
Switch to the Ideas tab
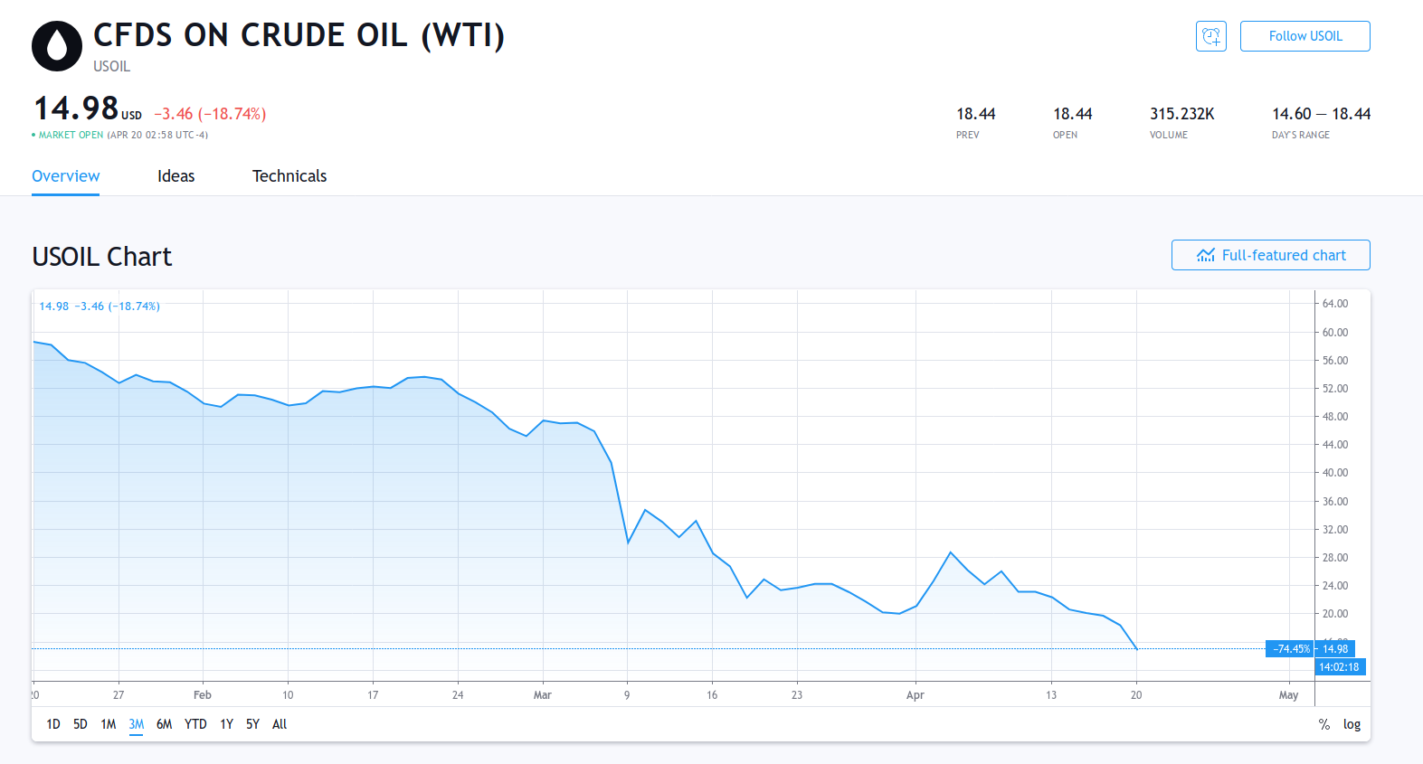[x=176, y=176]
